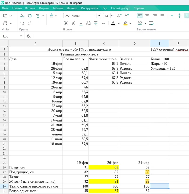Increase font size with A+ icon

[127, 16]
